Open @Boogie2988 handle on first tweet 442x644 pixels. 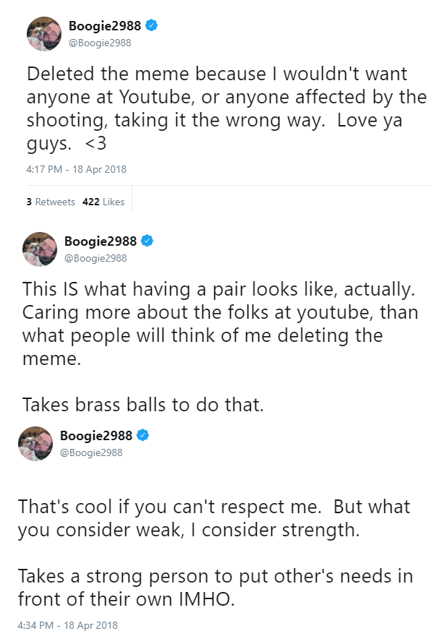(100, 43)
